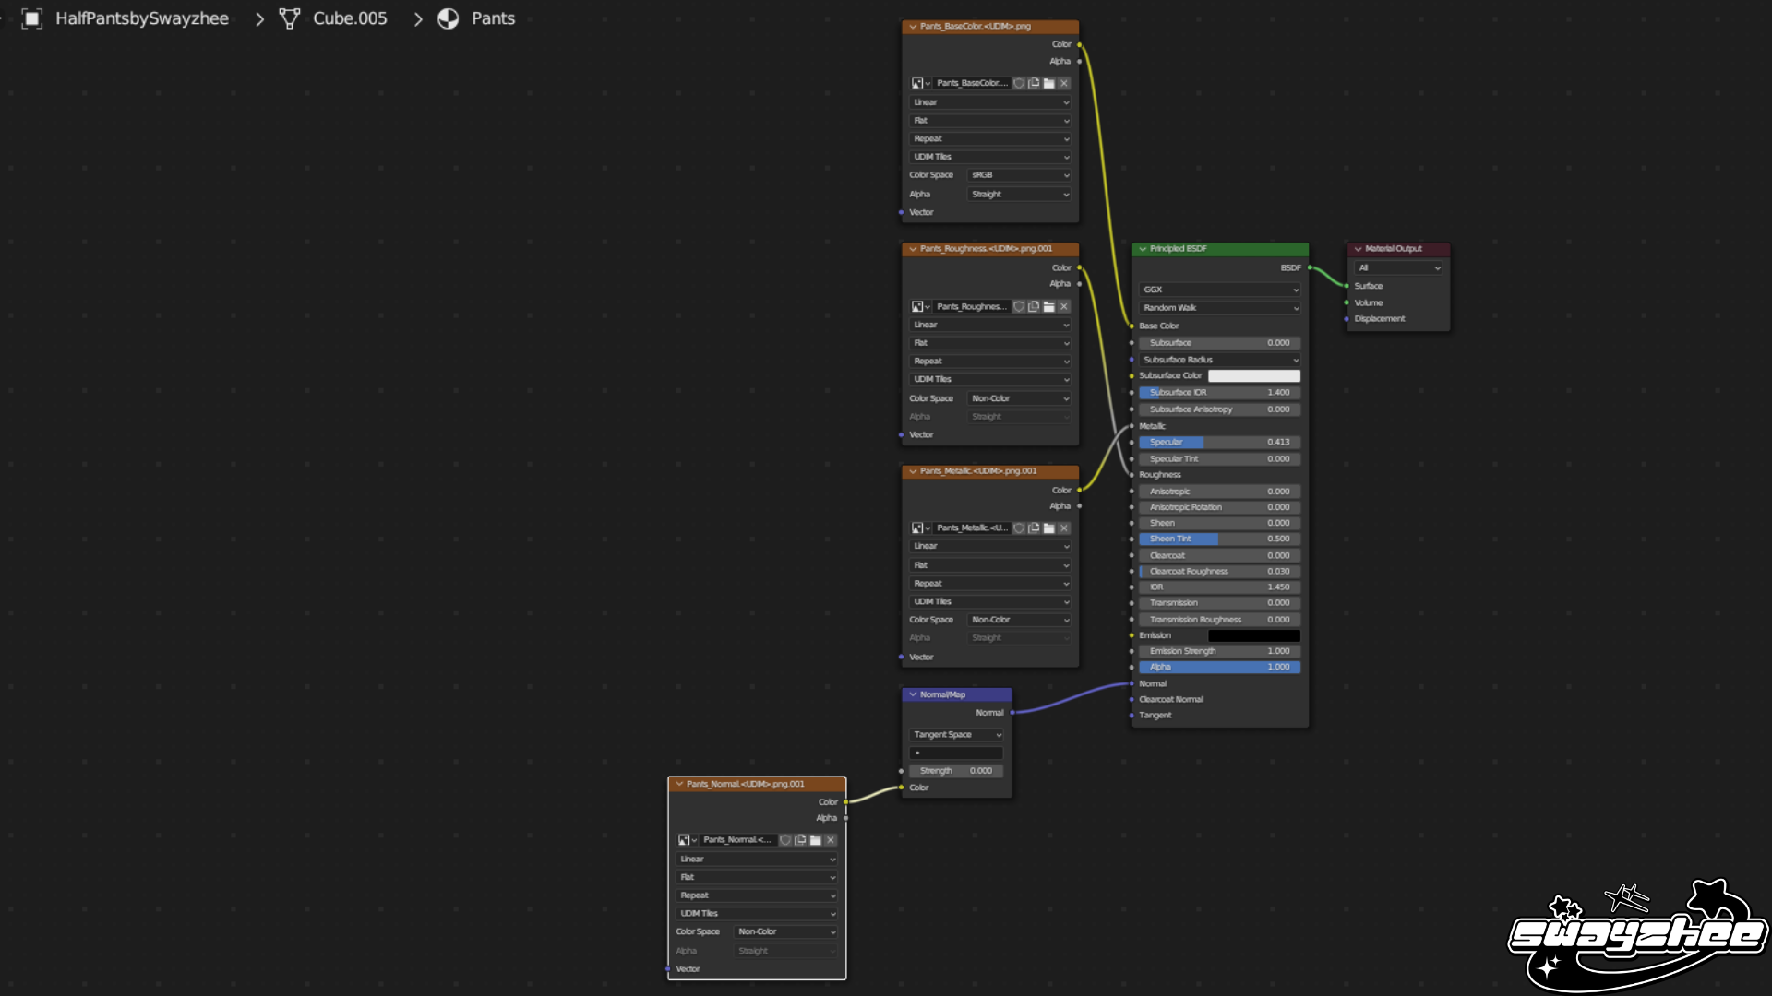
Task: Click the Sheen Tint slider at 0.500
Action: click(1220, 539)
